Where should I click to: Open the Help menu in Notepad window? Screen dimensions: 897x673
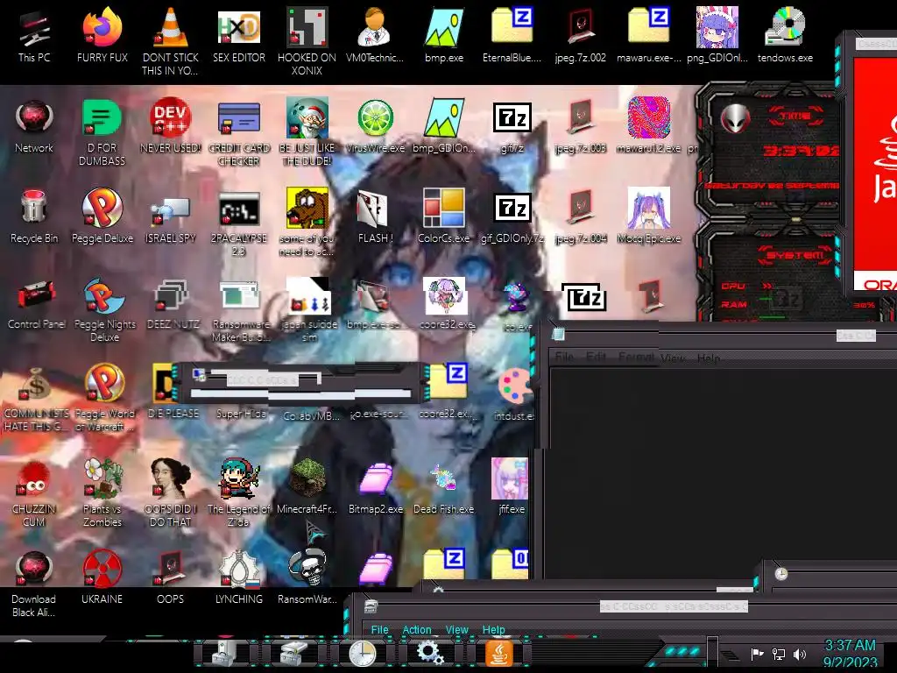(x=708, y=358)
